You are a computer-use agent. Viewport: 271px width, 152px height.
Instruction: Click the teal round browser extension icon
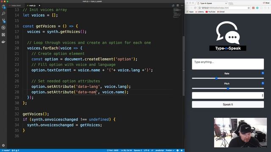257,8
